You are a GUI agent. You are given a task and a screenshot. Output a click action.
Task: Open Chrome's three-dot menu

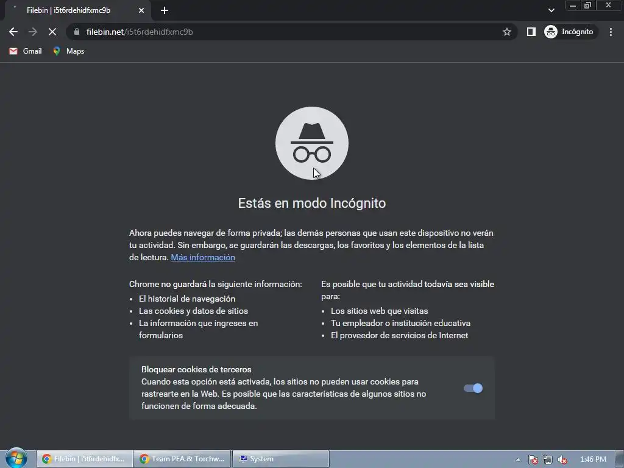(611, 32)
